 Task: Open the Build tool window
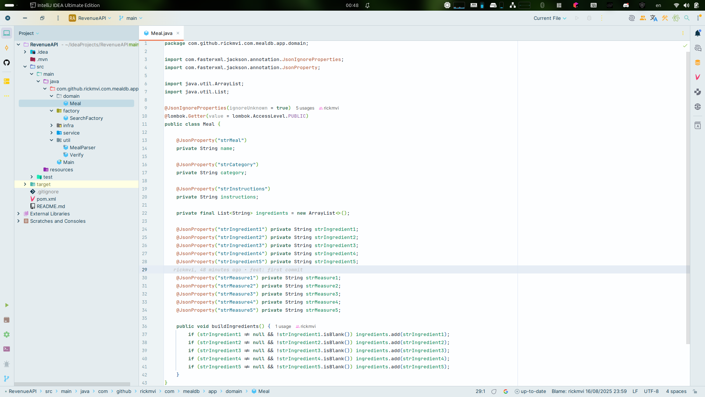7,320
